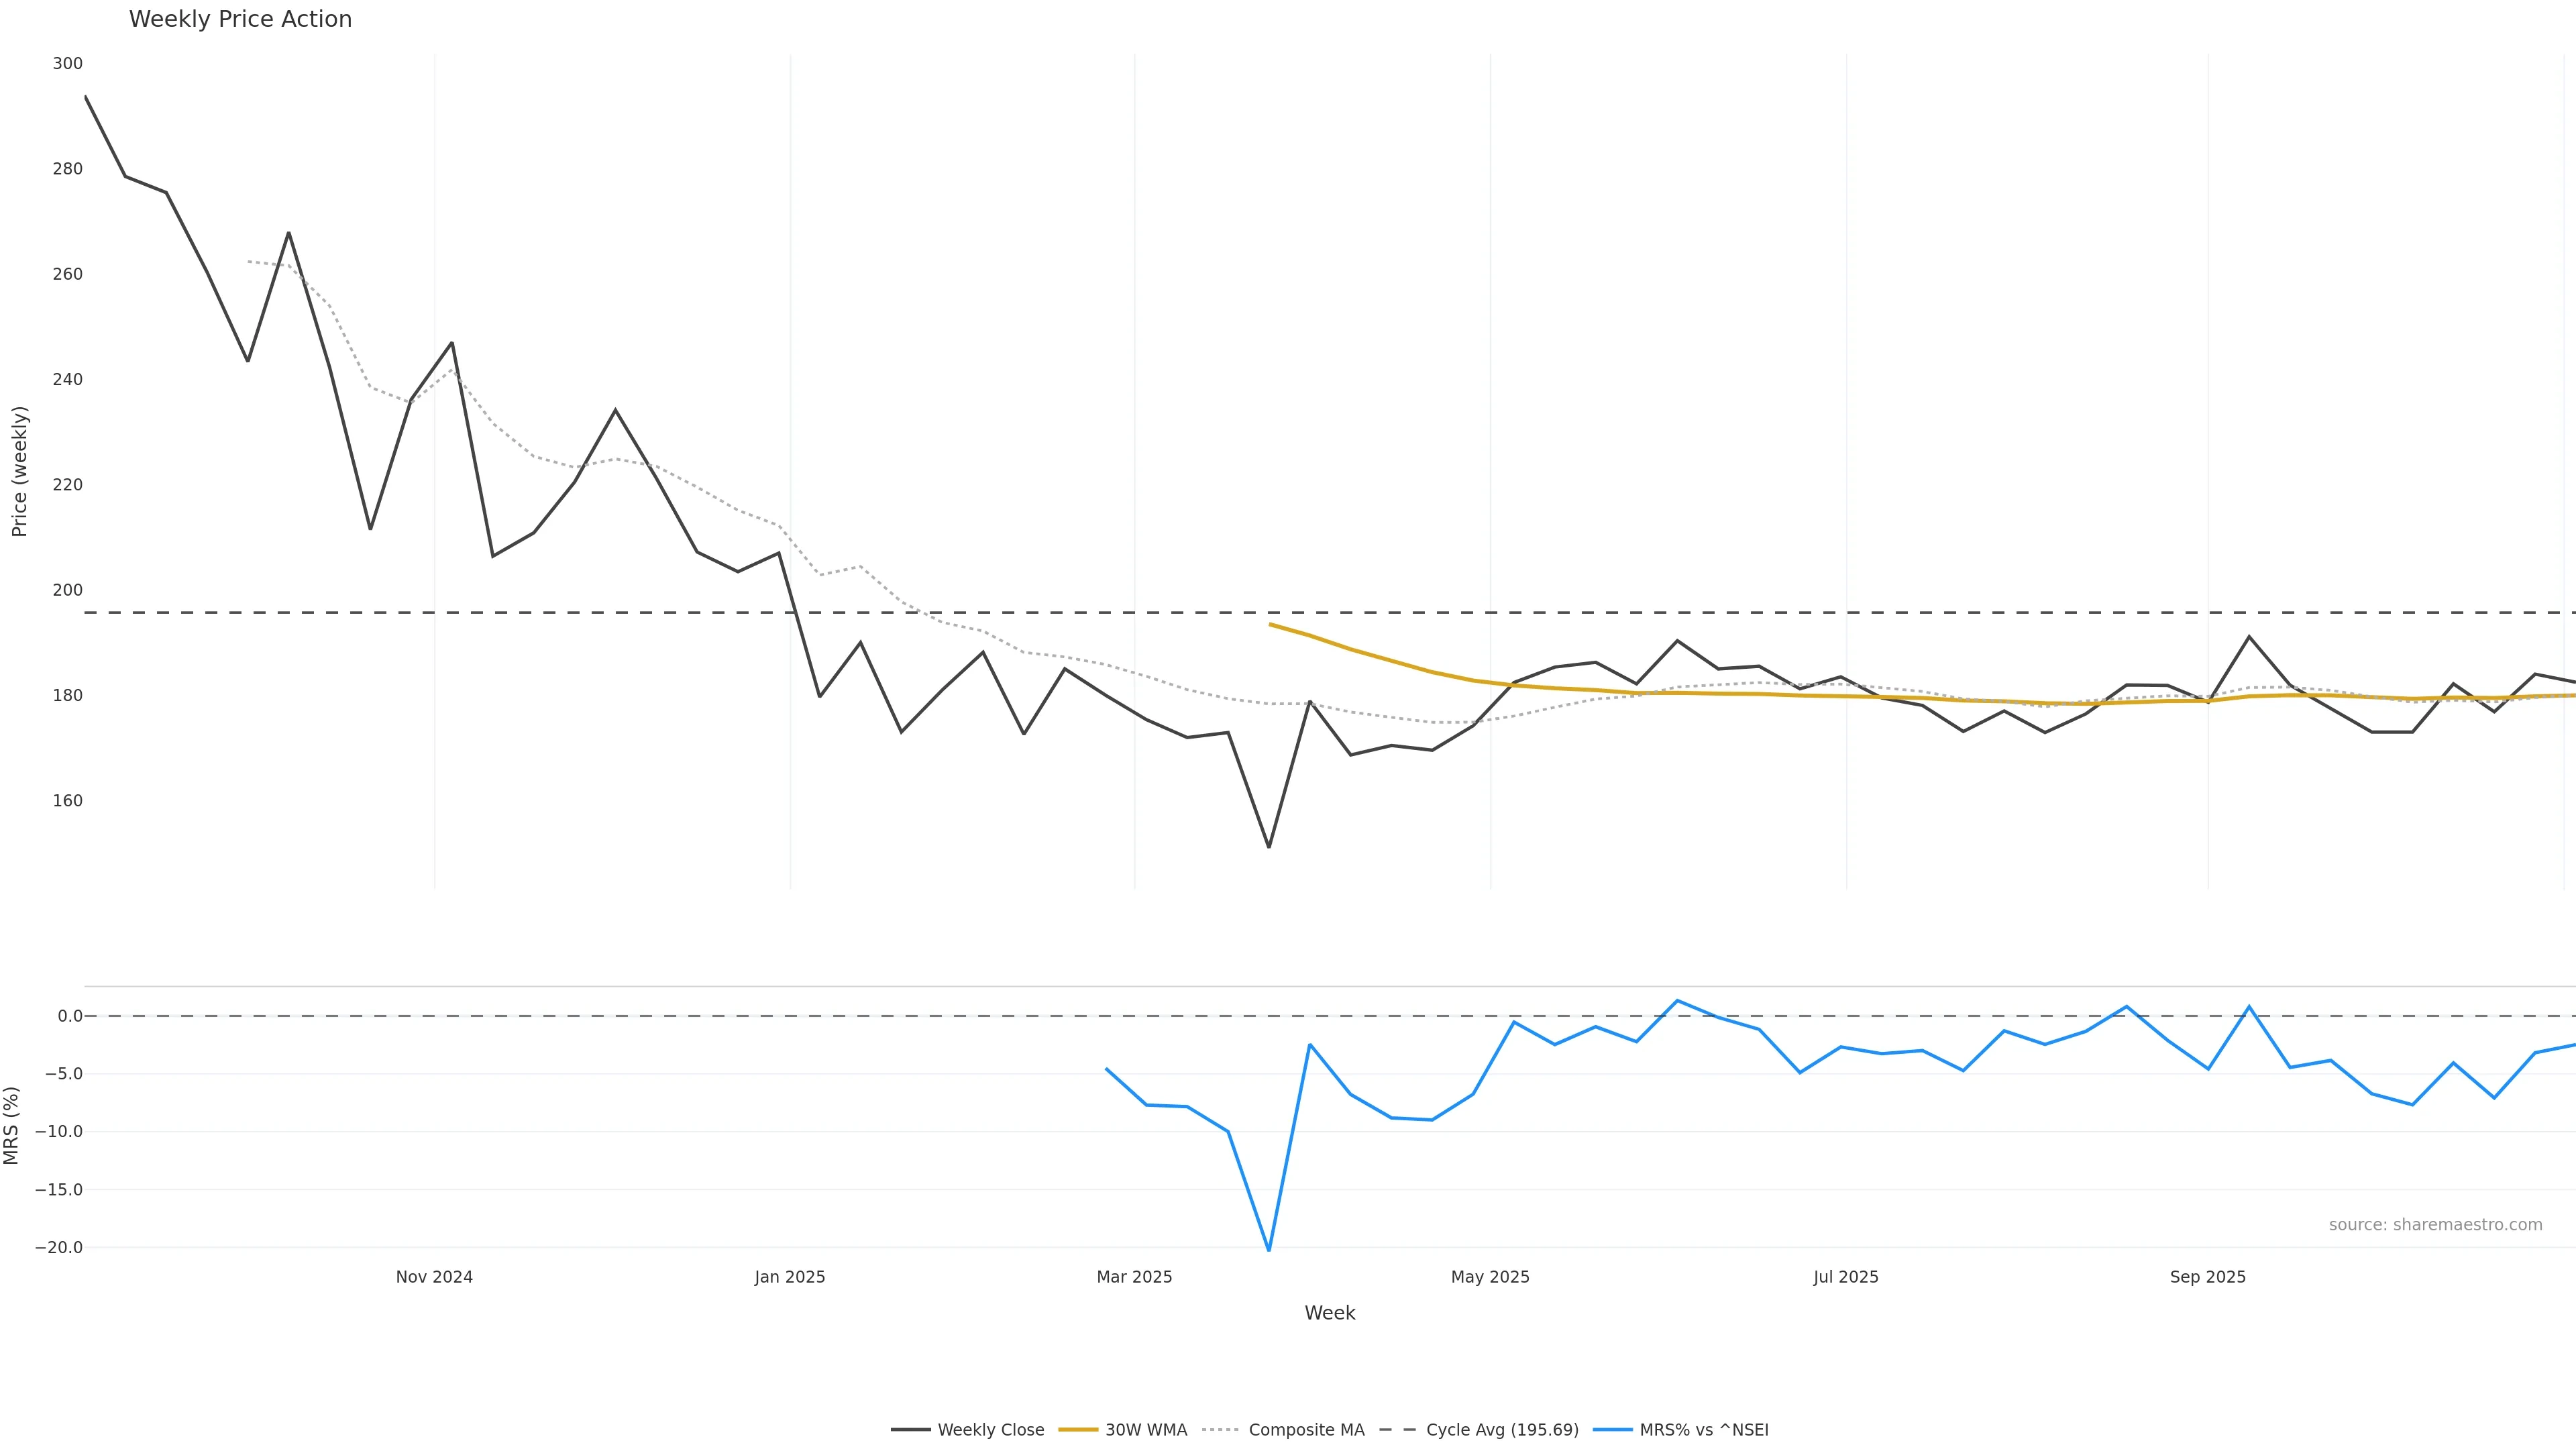Toggle Composite MA legend label

coord(1306,1430)
